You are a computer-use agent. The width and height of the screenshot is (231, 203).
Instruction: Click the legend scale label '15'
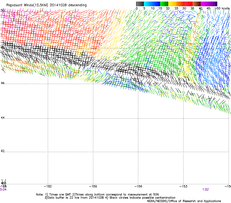pyautogui.click(x=160, y=8)
